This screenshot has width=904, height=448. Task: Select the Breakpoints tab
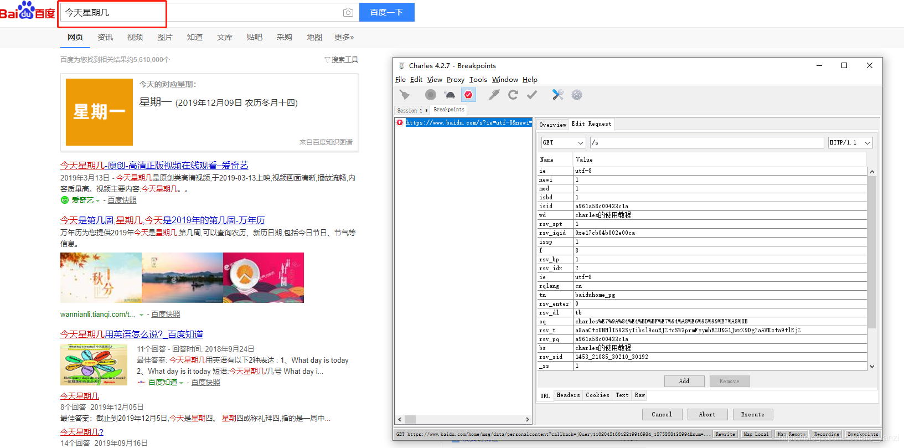pyautogui.click(x=449, y=110)
